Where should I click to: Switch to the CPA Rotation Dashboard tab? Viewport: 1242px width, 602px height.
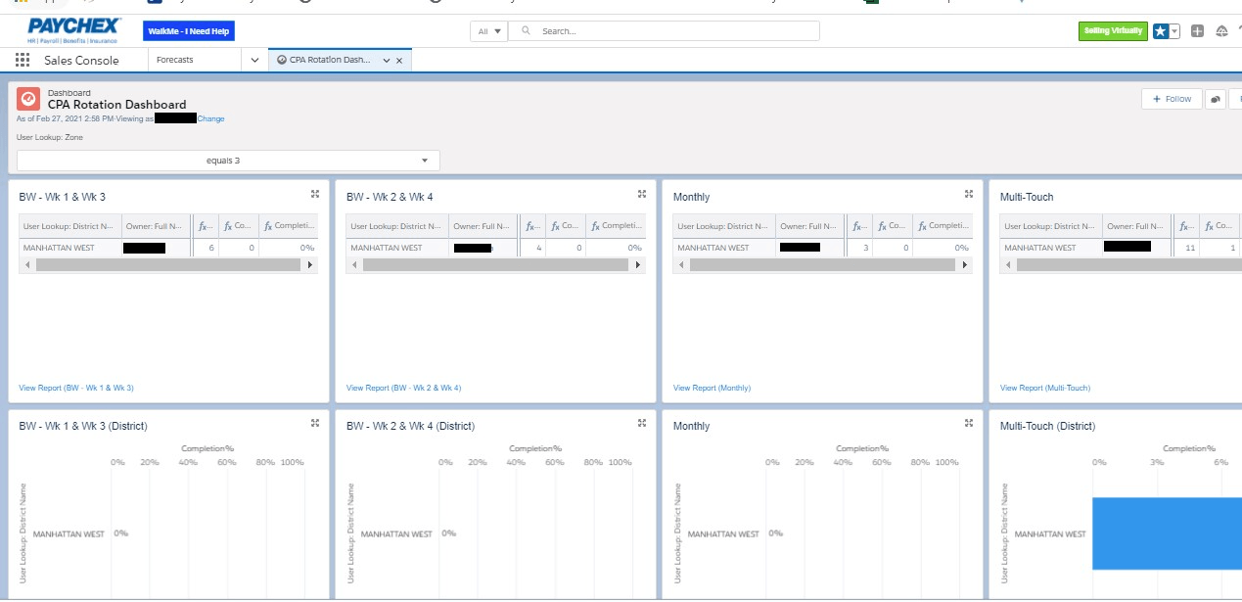click(330, 61)
